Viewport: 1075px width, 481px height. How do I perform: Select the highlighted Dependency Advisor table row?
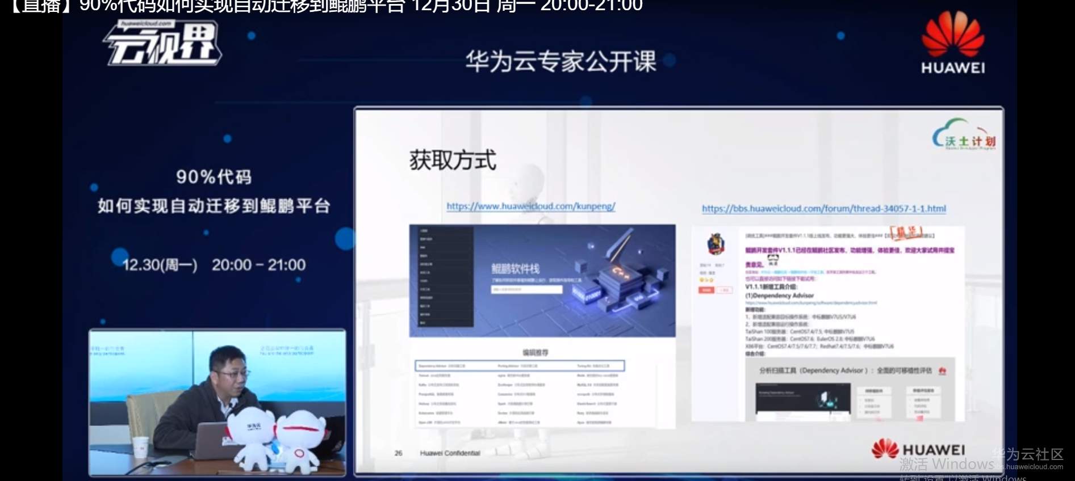point(520,366)
